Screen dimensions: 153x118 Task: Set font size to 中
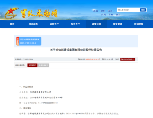[x=109, y=59]
